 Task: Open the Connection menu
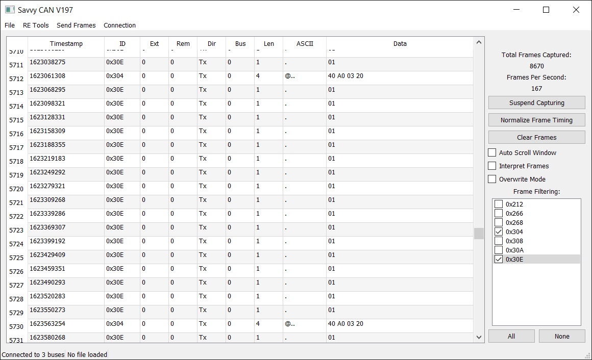pyautogui.click(x=119, y=25)
